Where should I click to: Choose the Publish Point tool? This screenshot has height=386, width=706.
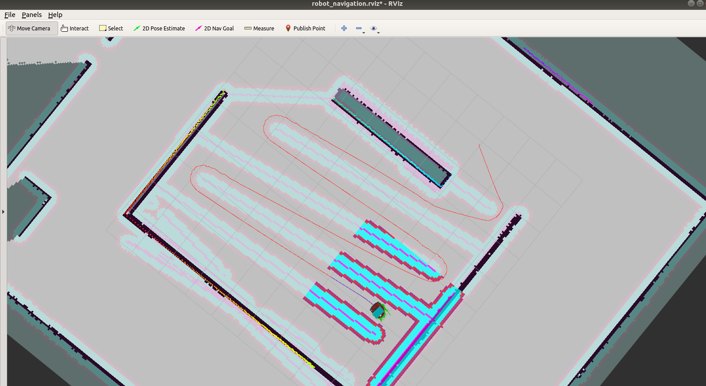(305, 28)
